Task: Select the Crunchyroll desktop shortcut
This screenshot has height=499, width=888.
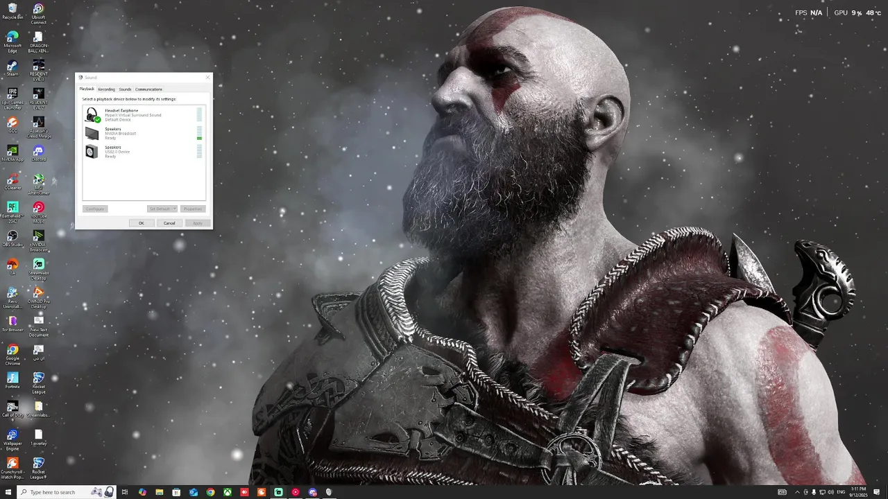Action: coord(12,469)
